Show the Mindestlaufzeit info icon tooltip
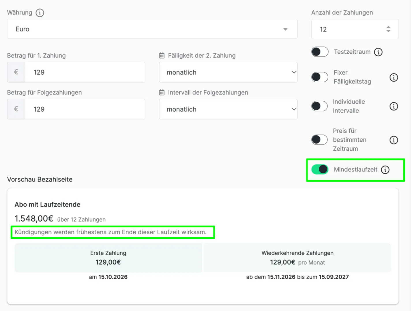 [x=385, y=170]
